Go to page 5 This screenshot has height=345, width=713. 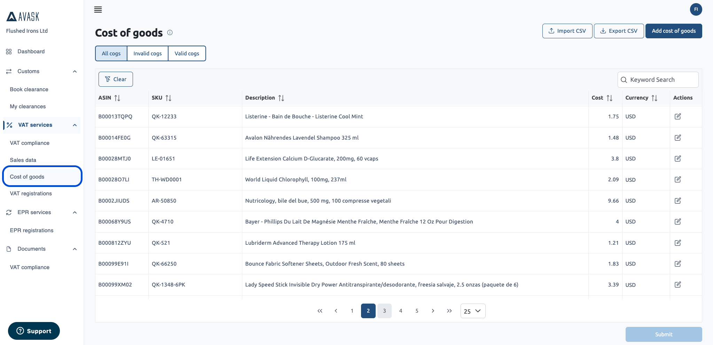click(x=417, y=311)
